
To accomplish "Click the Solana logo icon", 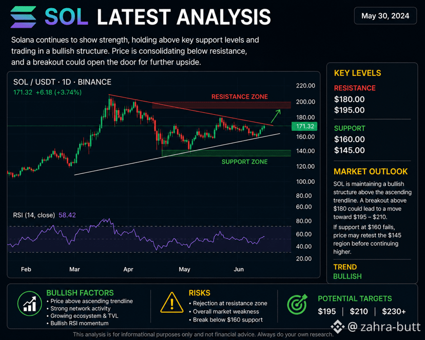I will pyautogui.click(x=23, y=17).
